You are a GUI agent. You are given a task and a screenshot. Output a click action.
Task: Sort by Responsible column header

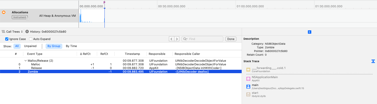coord(157,54)
